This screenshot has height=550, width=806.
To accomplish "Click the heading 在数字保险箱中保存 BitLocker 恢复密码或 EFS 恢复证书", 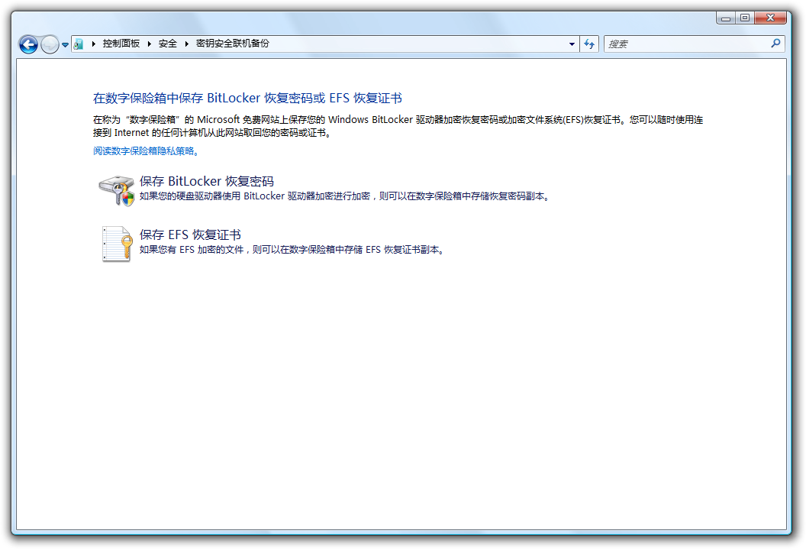I will (x=247, y=98).
